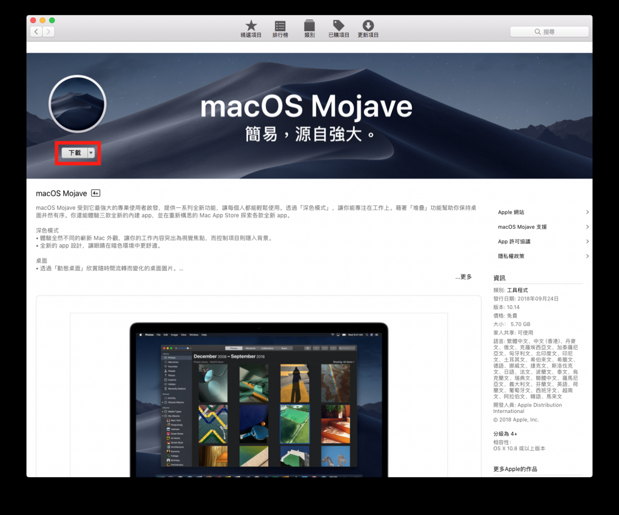This screenshot has height=515, width=619.
Task: Click the 發行日期: 2018年09月24日 text
Action: [x=526, y=299]
